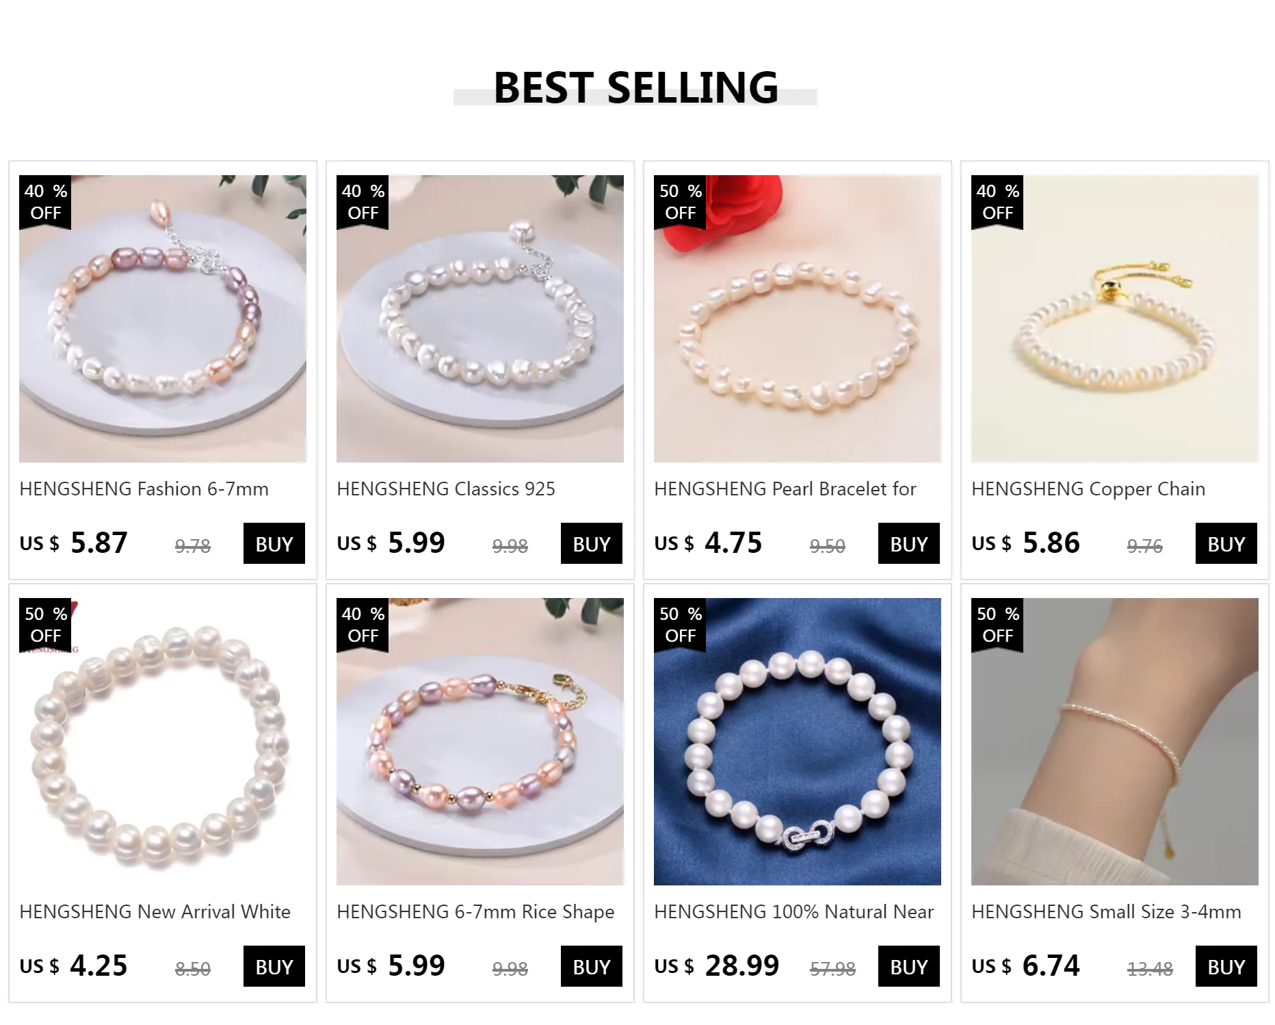1275x1025 pixels.
Task: Click the HENGSHENG Copper Chain product title
Action: point(1088,489)
